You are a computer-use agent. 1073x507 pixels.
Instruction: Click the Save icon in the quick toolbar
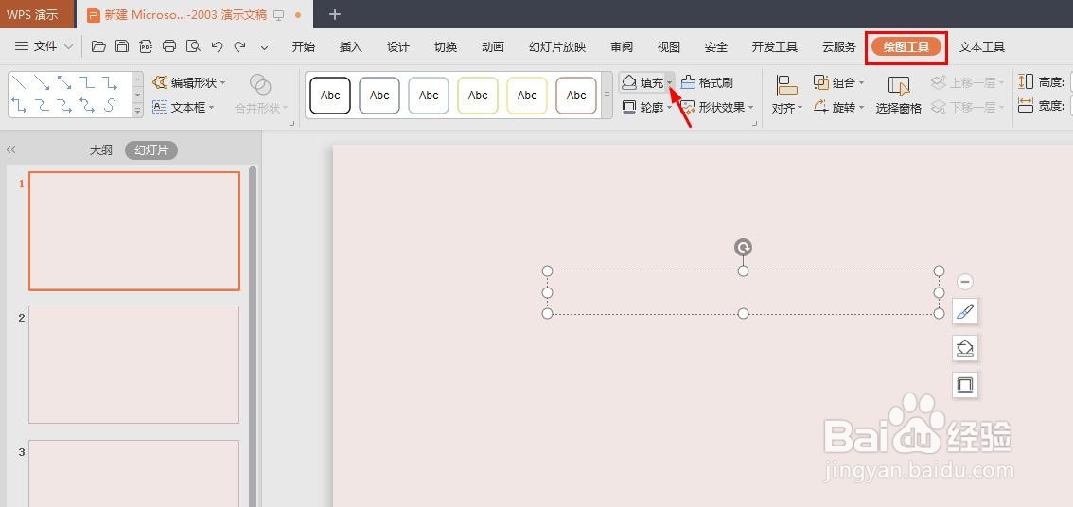point(122,46)
